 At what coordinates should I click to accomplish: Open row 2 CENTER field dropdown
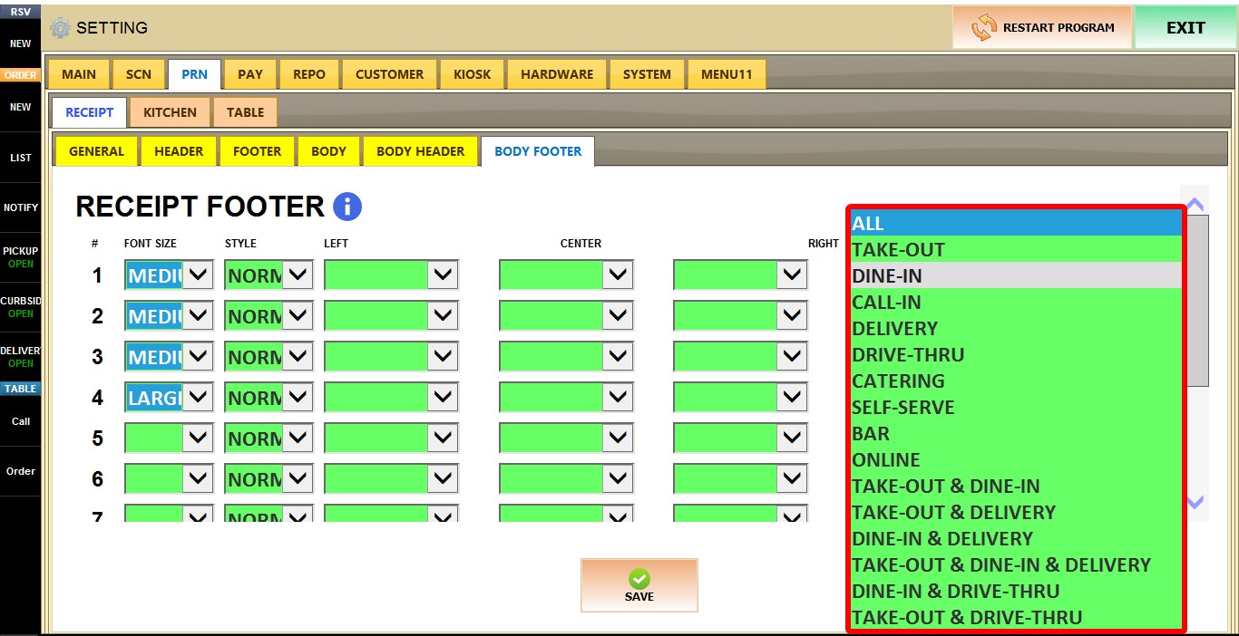[618, 315]
